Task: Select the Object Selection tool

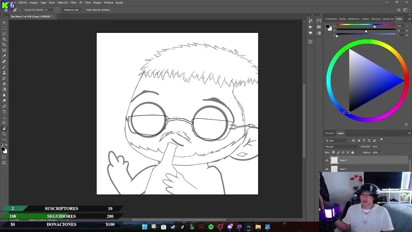Action: click(x=4, y=39)
